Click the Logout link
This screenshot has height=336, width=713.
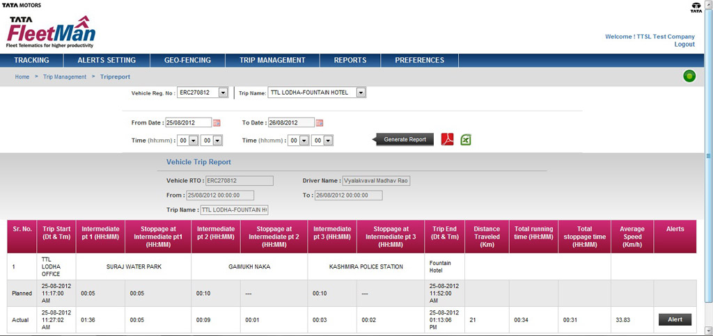(684, 45)
